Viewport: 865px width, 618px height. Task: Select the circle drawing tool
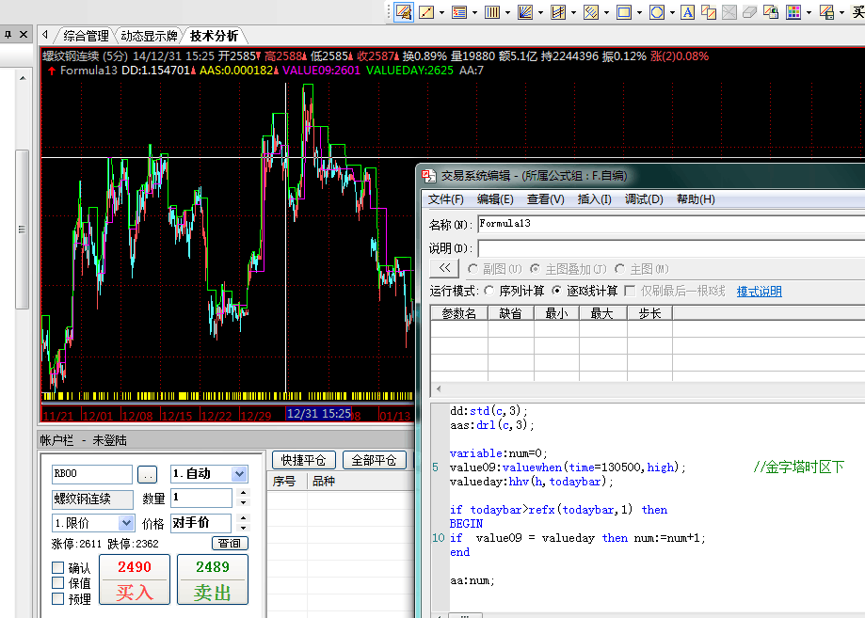click(x=656, y=12)
